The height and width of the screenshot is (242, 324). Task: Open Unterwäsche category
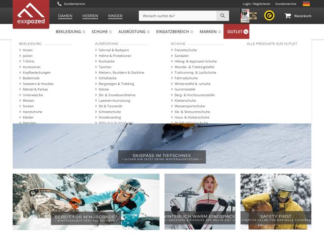(33, 95)
